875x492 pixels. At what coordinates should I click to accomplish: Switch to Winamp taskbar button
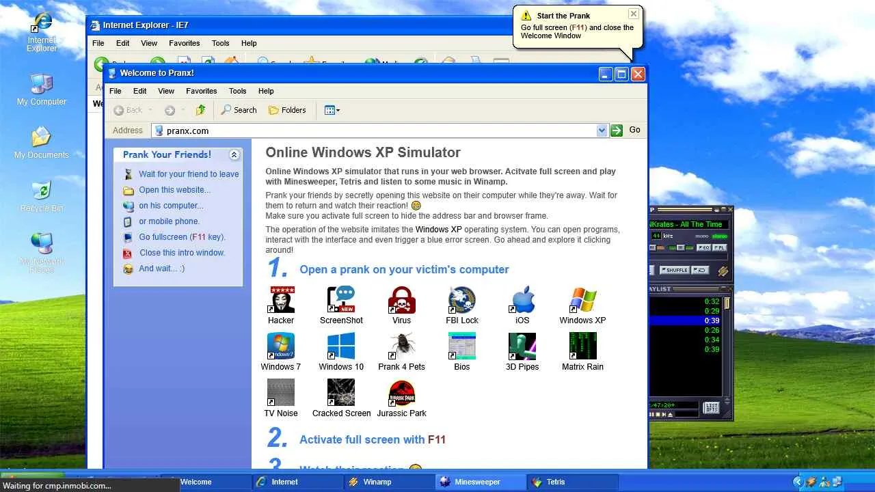coord(389,482)
